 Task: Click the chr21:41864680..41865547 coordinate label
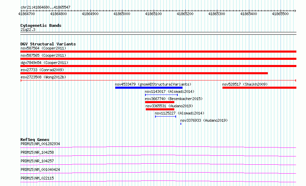click(x=45, y=7)
